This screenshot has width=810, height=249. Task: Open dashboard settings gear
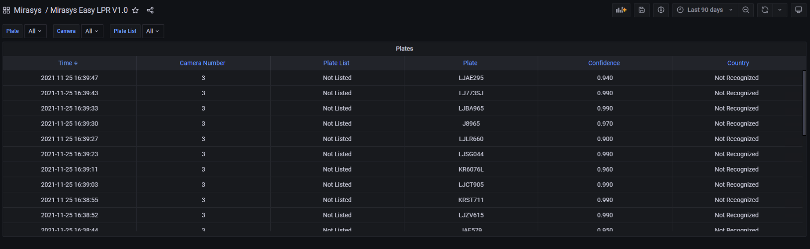[661, 10]
